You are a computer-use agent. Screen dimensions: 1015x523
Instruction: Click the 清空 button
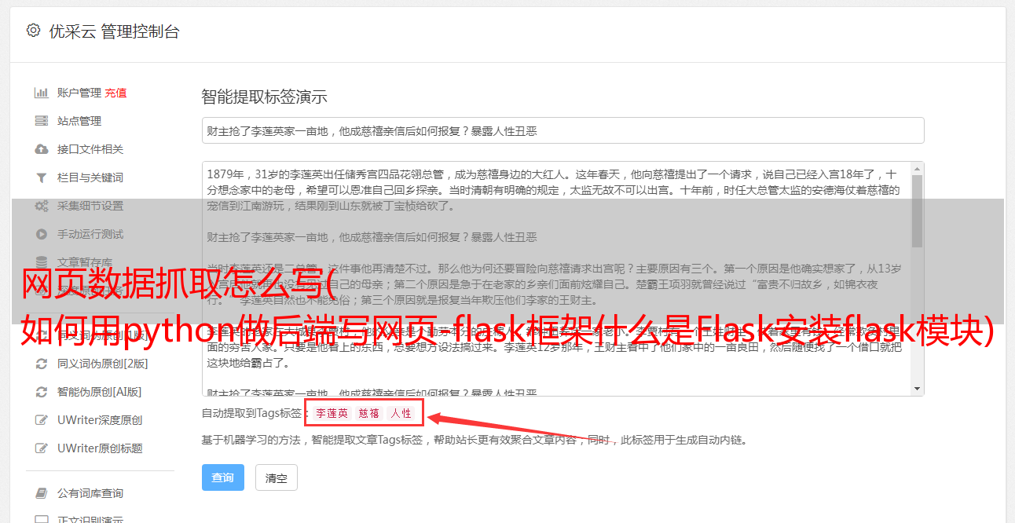[277, 477]
